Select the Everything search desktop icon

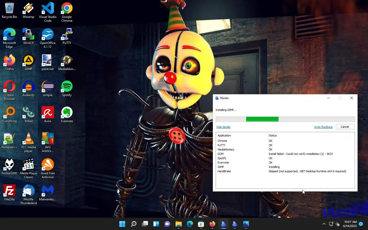tap(9, 115)
